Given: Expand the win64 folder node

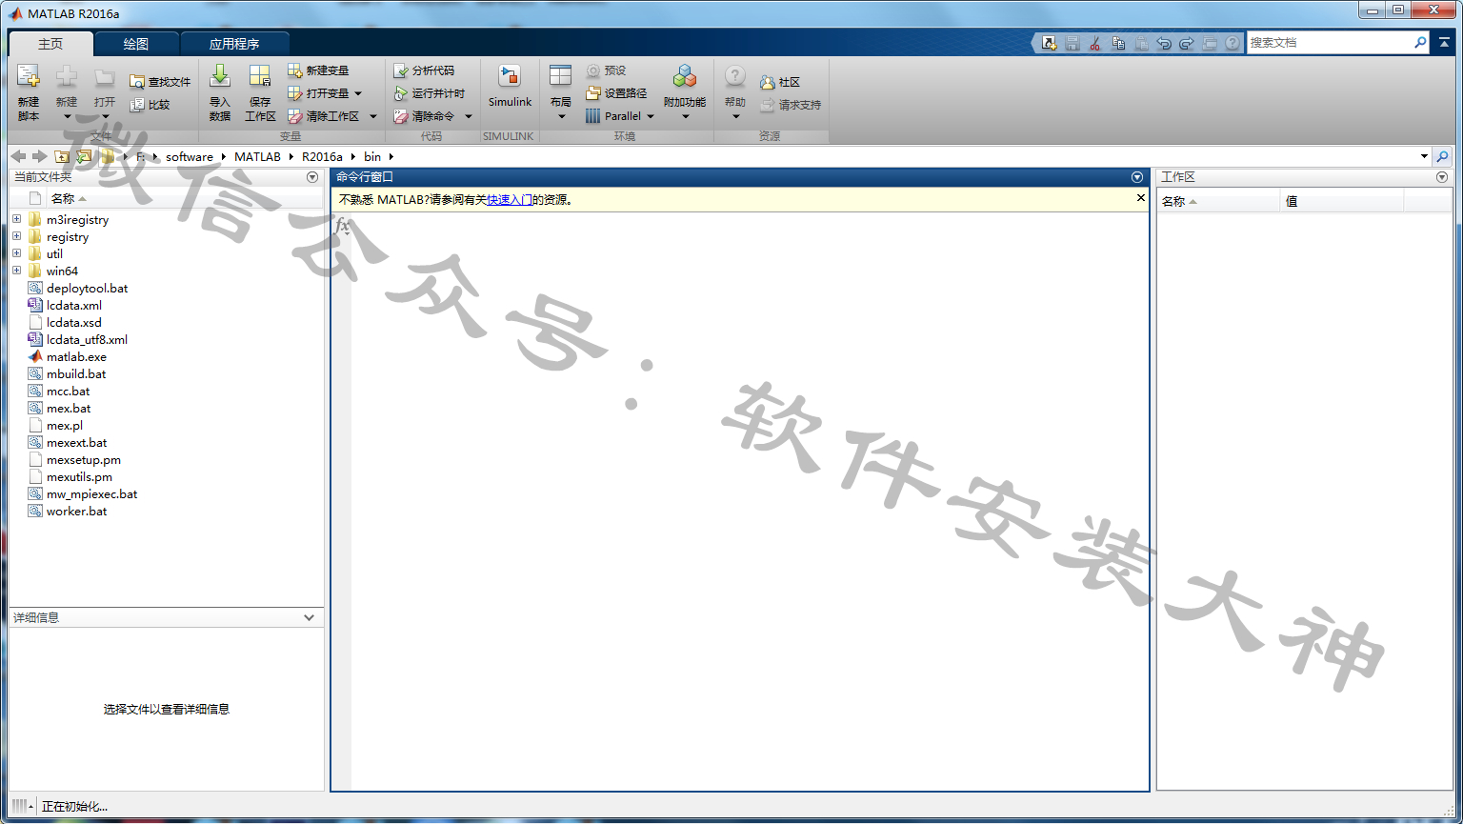Looking at the screenshot, I should click(16, 271).
